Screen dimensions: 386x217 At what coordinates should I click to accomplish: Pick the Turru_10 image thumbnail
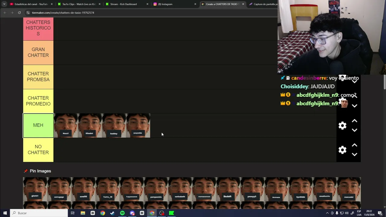[x=107, y=189]
